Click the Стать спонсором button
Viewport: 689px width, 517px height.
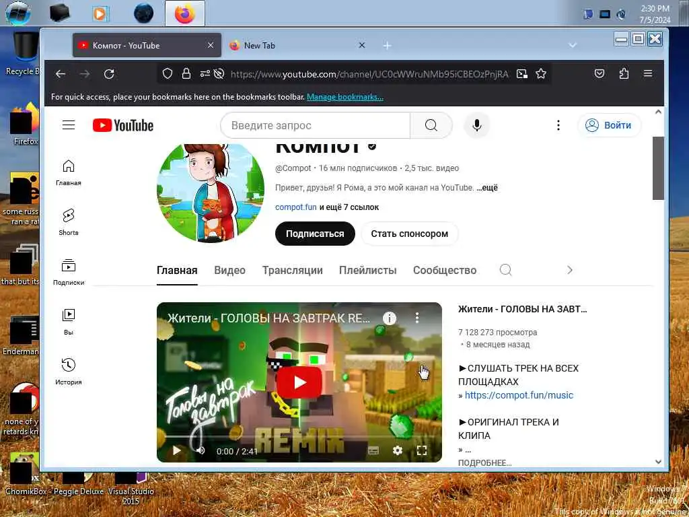[x=410, y=234]
